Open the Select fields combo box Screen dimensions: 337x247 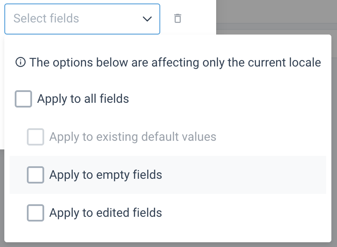[82, 19]
